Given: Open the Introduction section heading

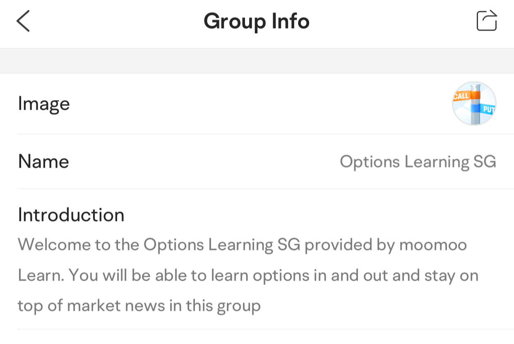Looking at the screenshot, I should click(71, 215).
